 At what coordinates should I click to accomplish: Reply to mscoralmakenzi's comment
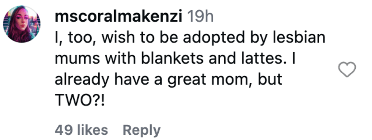coord(141,131)
